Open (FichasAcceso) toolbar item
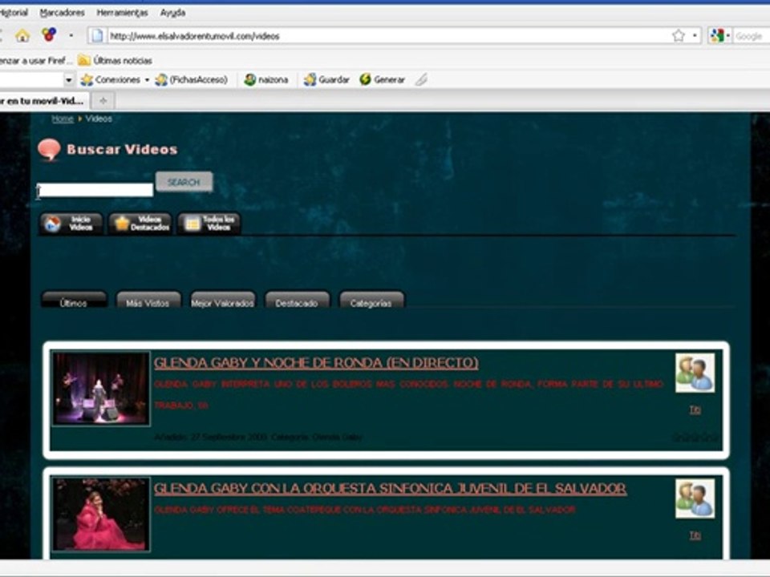 (192, 79)
